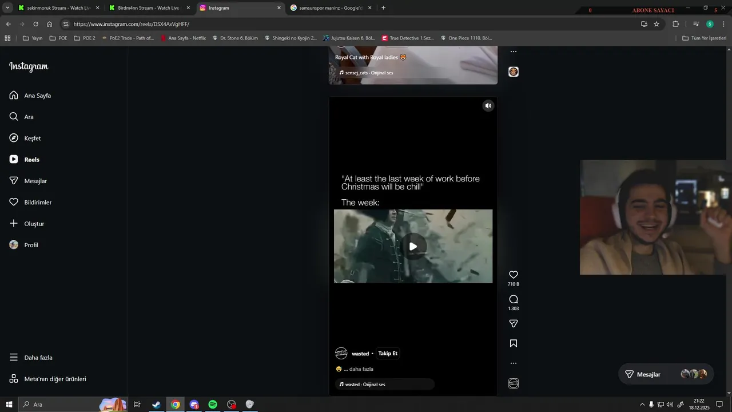Like the wasted reel with heart icon
The width and height of the screenshot is (732, 412).
pyautogui.click(x=514, y=275)
